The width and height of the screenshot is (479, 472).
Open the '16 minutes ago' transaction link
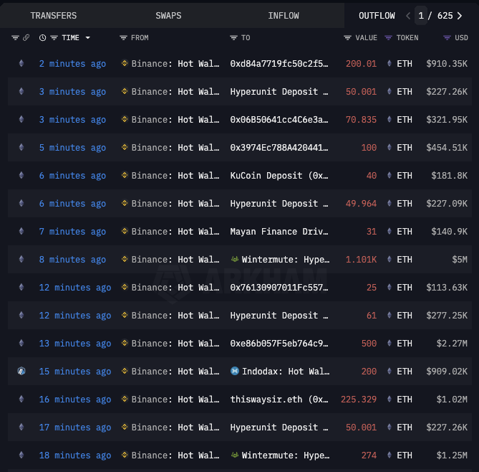(75, 400)
